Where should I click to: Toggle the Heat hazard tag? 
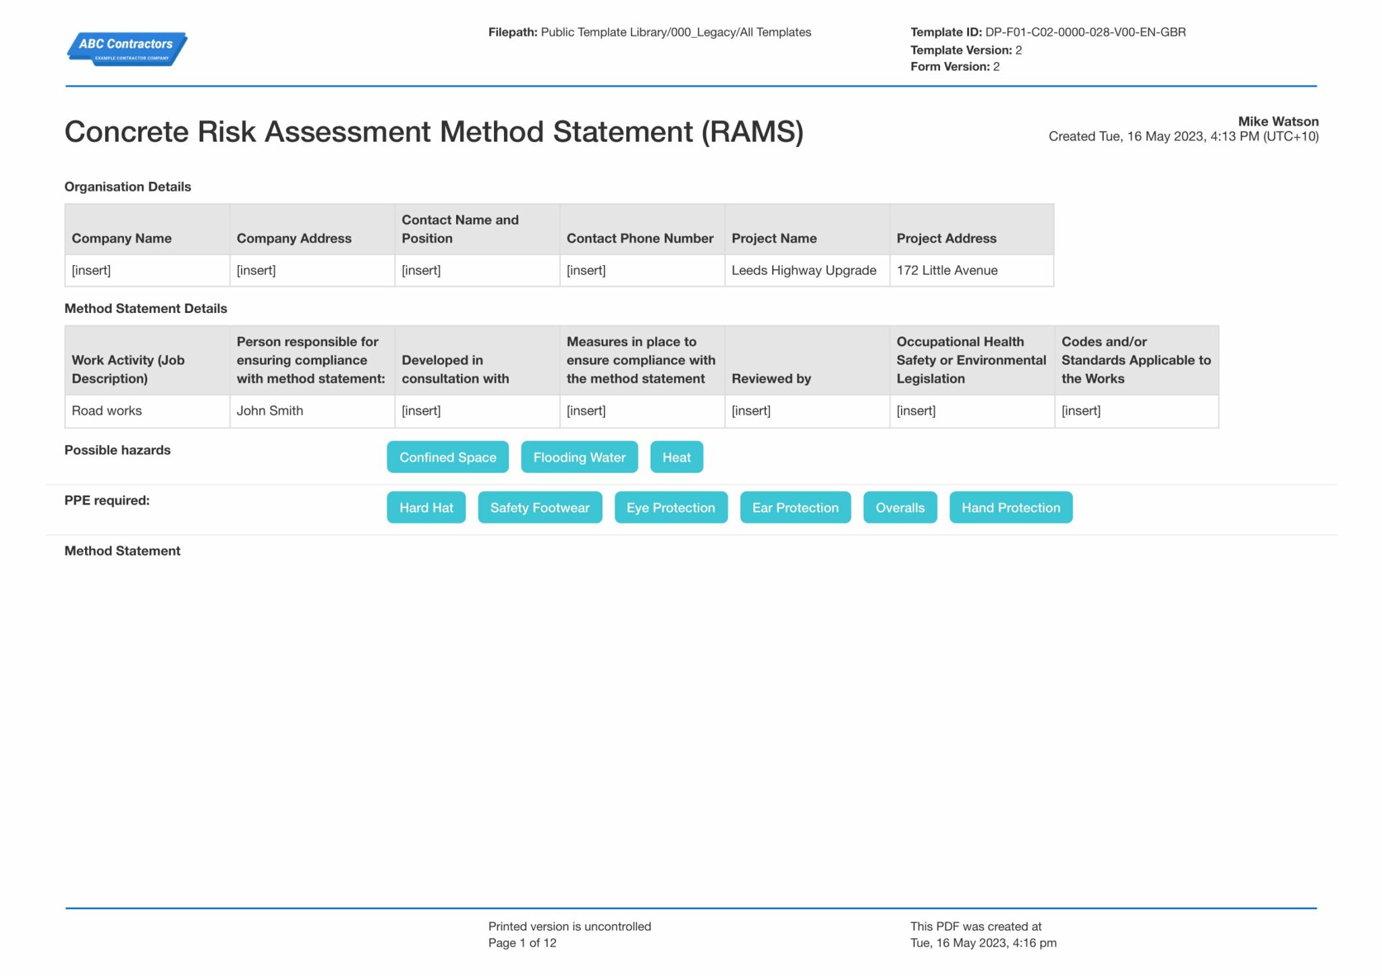pos(676,457)
